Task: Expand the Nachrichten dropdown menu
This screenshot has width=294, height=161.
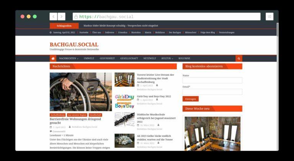Action: 69,58
